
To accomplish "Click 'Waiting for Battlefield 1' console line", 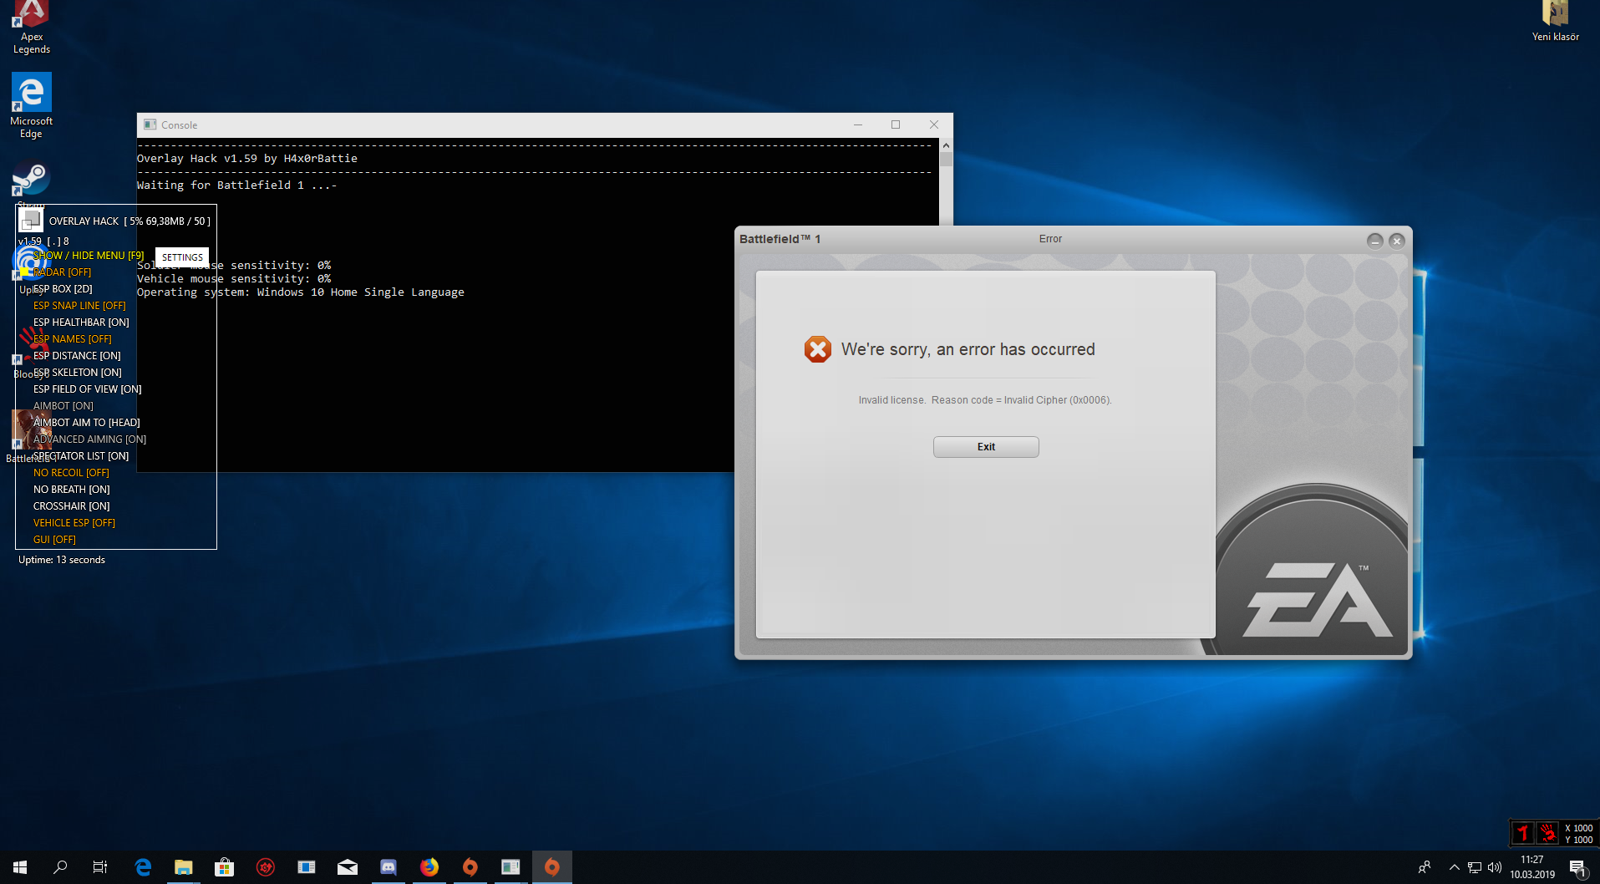I will tap(237, 185).
